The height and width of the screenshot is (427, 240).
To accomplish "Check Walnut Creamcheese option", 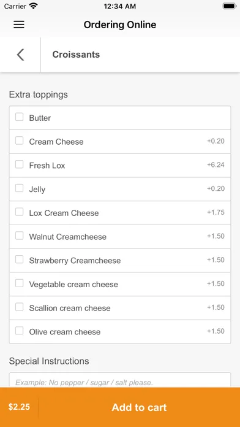I will coord(20,236).
